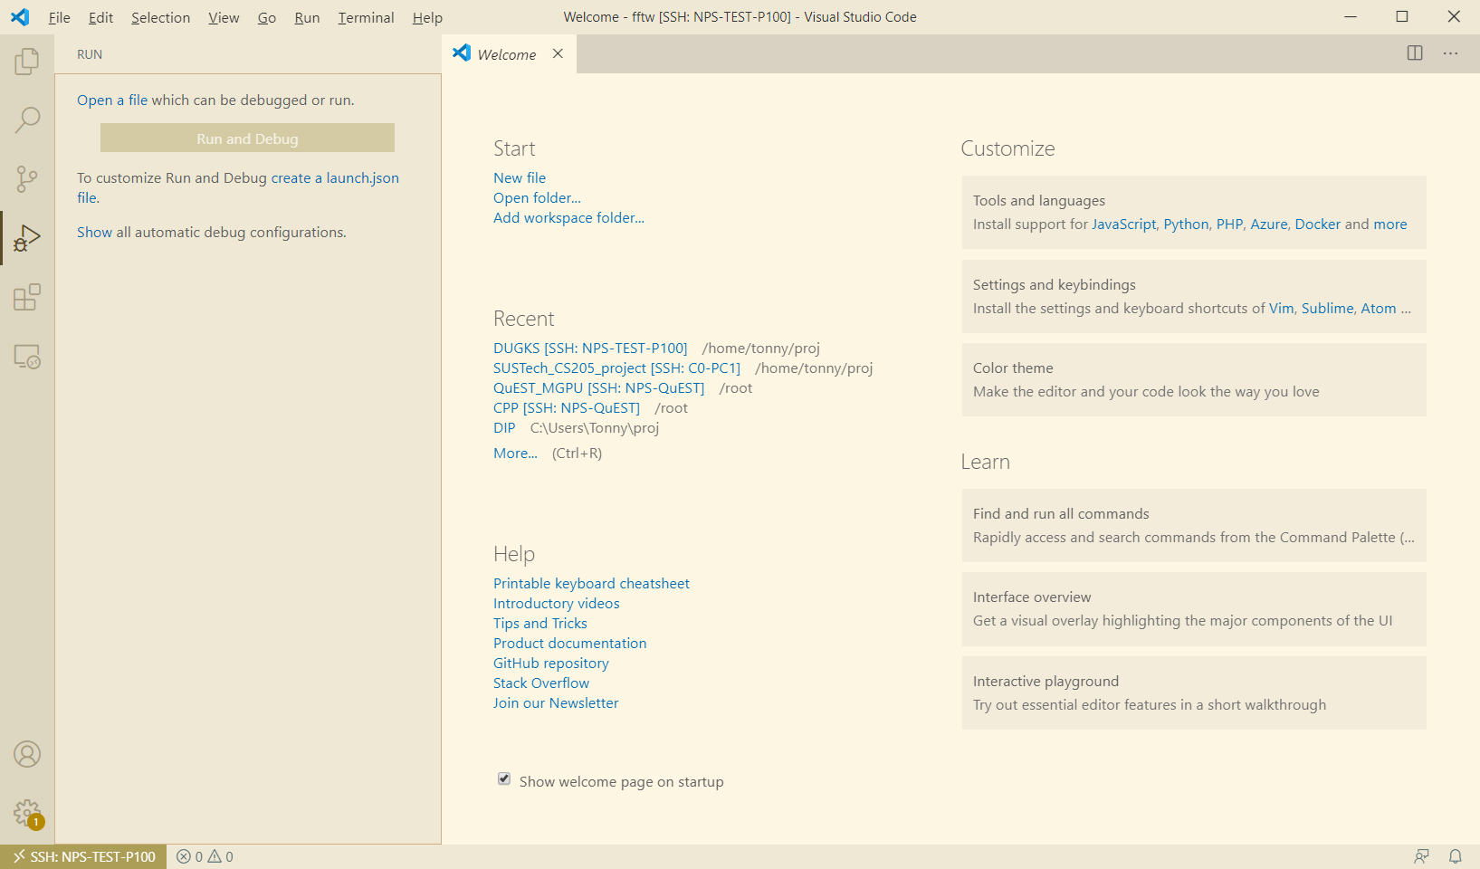Open the Selection menu

(x=160, y=17)
